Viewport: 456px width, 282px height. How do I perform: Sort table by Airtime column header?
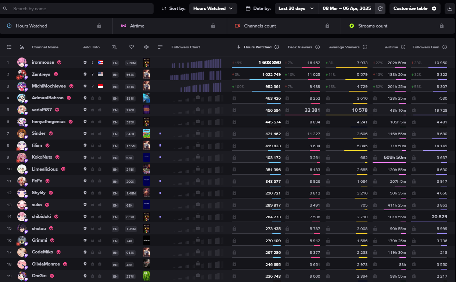pyautogui.click(x=391, y=47)
